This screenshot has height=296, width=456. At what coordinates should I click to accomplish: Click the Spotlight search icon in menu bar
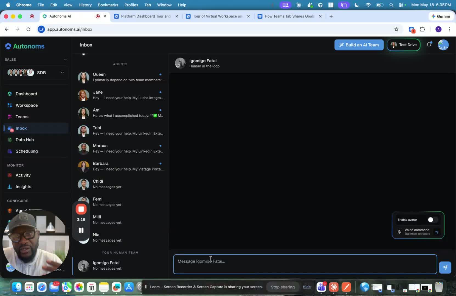point(391,5)
